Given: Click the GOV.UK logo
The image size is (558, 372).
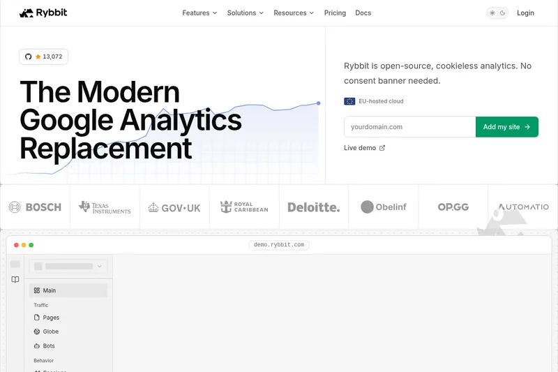Looking at the screenshot, I should click(x=174, y=207).
